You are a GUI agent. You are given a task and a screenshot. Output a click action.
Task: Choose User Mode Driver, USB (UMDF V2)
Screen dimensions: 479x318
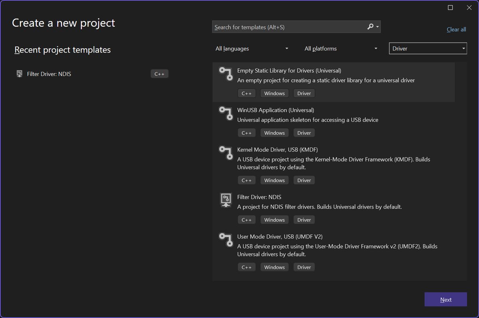click(x=333, y=252)
